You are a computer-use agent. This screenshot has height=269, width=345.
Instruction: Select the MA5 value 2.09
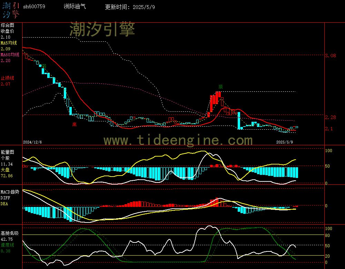(x=6, y=49)
